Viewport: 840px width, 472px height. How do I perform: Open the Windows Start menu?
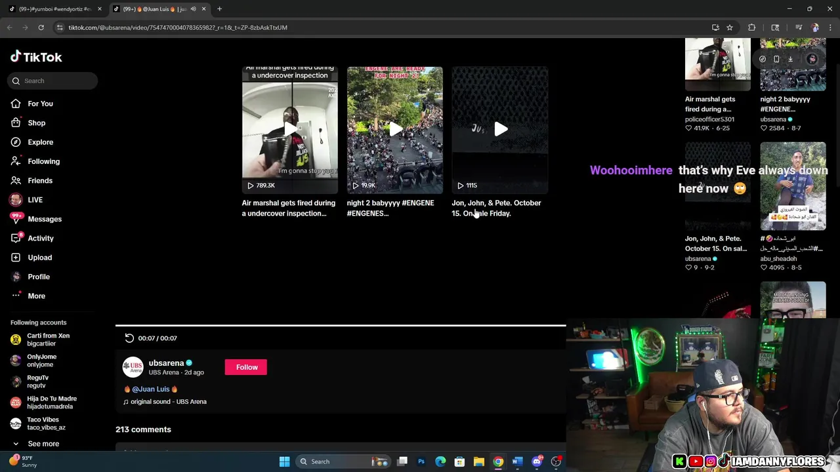click(284, 462)
